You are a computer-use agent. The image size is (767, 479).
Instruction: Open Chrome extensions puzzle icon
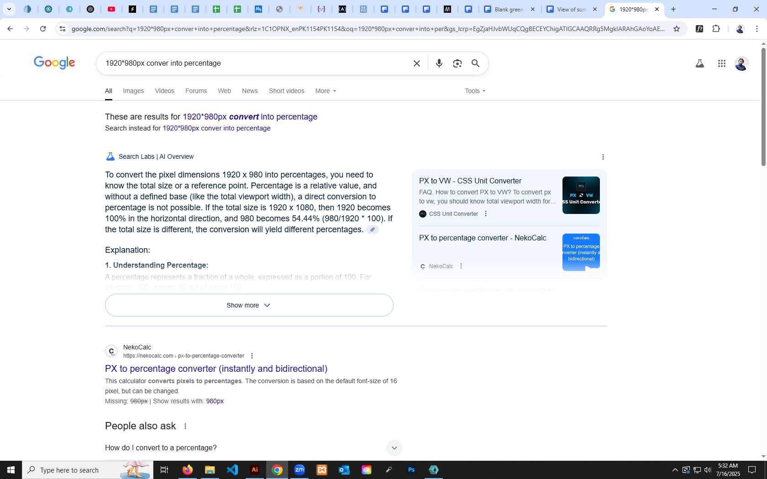[716, 29]
